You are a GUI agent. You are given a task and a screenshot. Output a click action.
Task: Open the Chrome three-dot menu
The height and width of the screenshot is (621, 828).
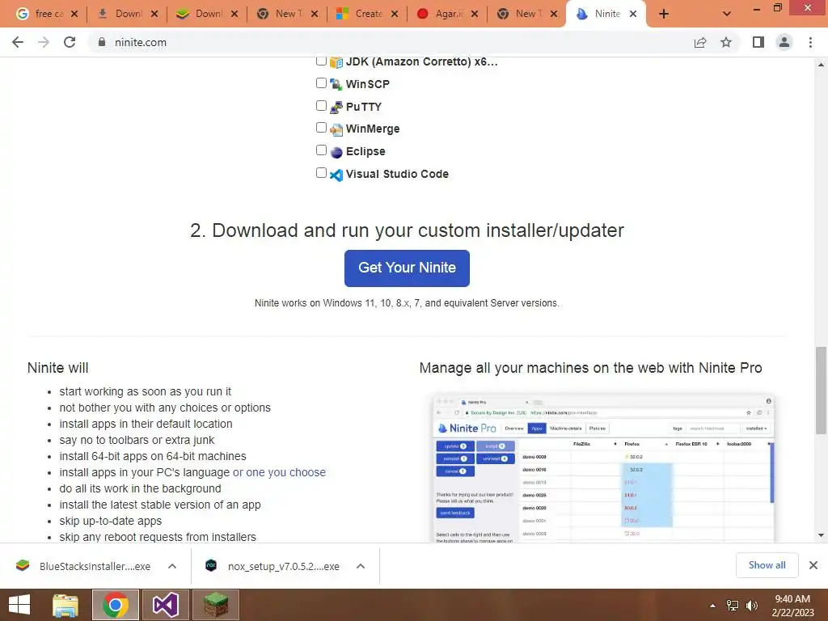pyautogui.click(x=810, y=42)
